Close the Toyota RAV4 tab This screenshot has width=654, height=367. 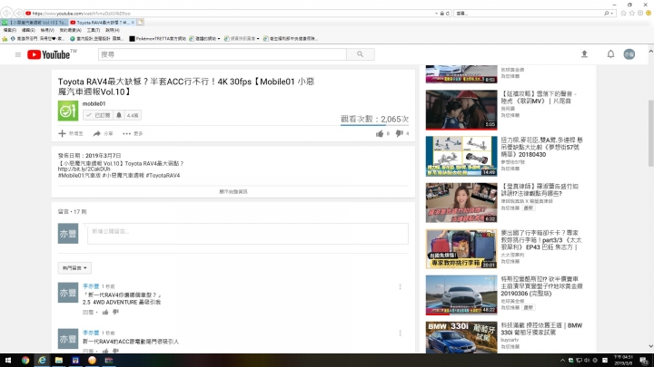(x=133, y=23)
